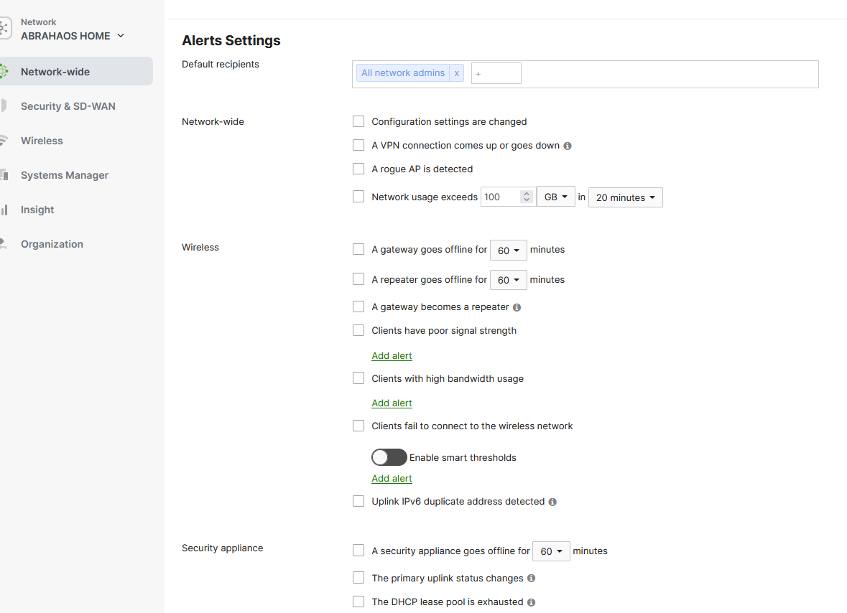Click Add alert below poor signal strength
The height and width of the screenshot is (613, 847).
click(x=392, y=355)
